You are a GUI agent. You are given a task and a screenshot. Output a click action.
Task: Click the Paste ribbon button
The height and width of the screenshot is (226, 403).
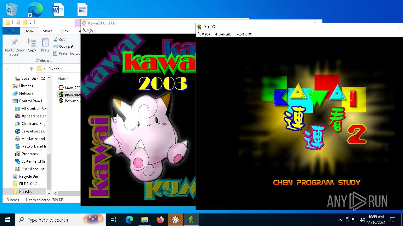coord(45,45)
